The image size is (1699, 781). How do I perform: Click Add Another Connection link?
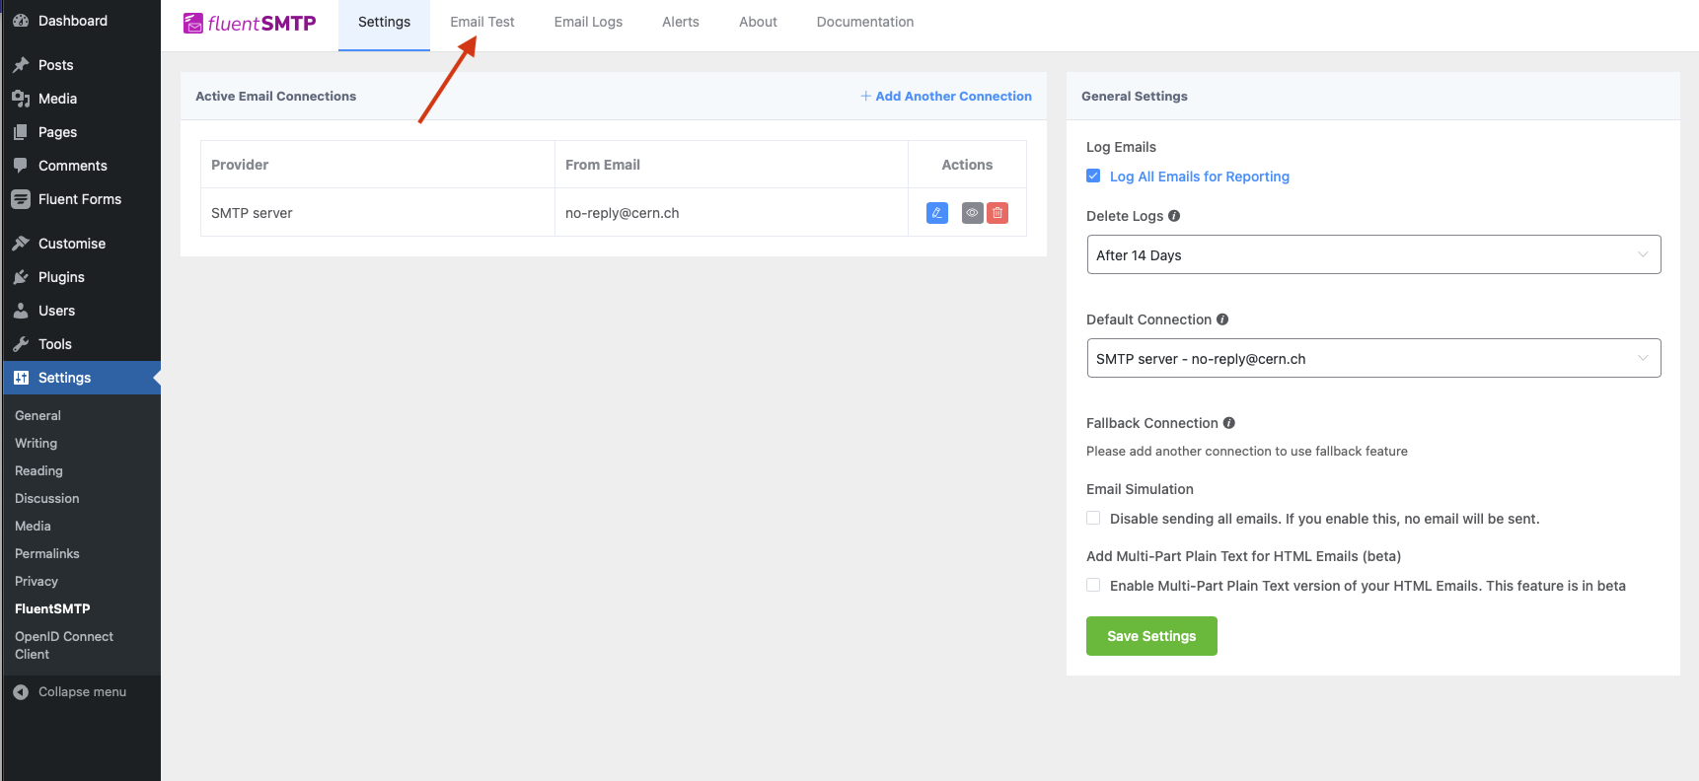946,96
